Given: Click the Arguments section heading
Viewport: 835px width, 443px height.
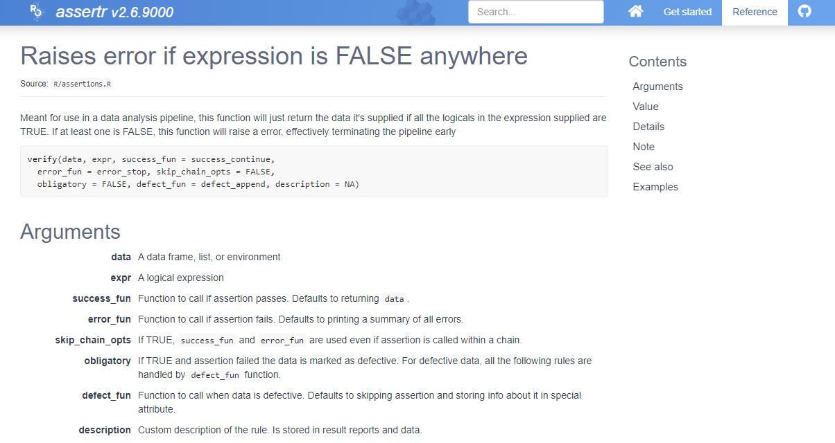Looking at the screenshot, I should click(70, 231).
